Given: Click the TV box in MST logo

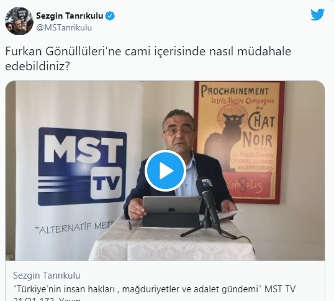Looking at the screenshot, I should 107,183.
